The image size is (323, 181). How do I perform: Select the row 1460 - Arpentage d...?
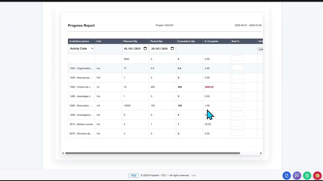165,96
